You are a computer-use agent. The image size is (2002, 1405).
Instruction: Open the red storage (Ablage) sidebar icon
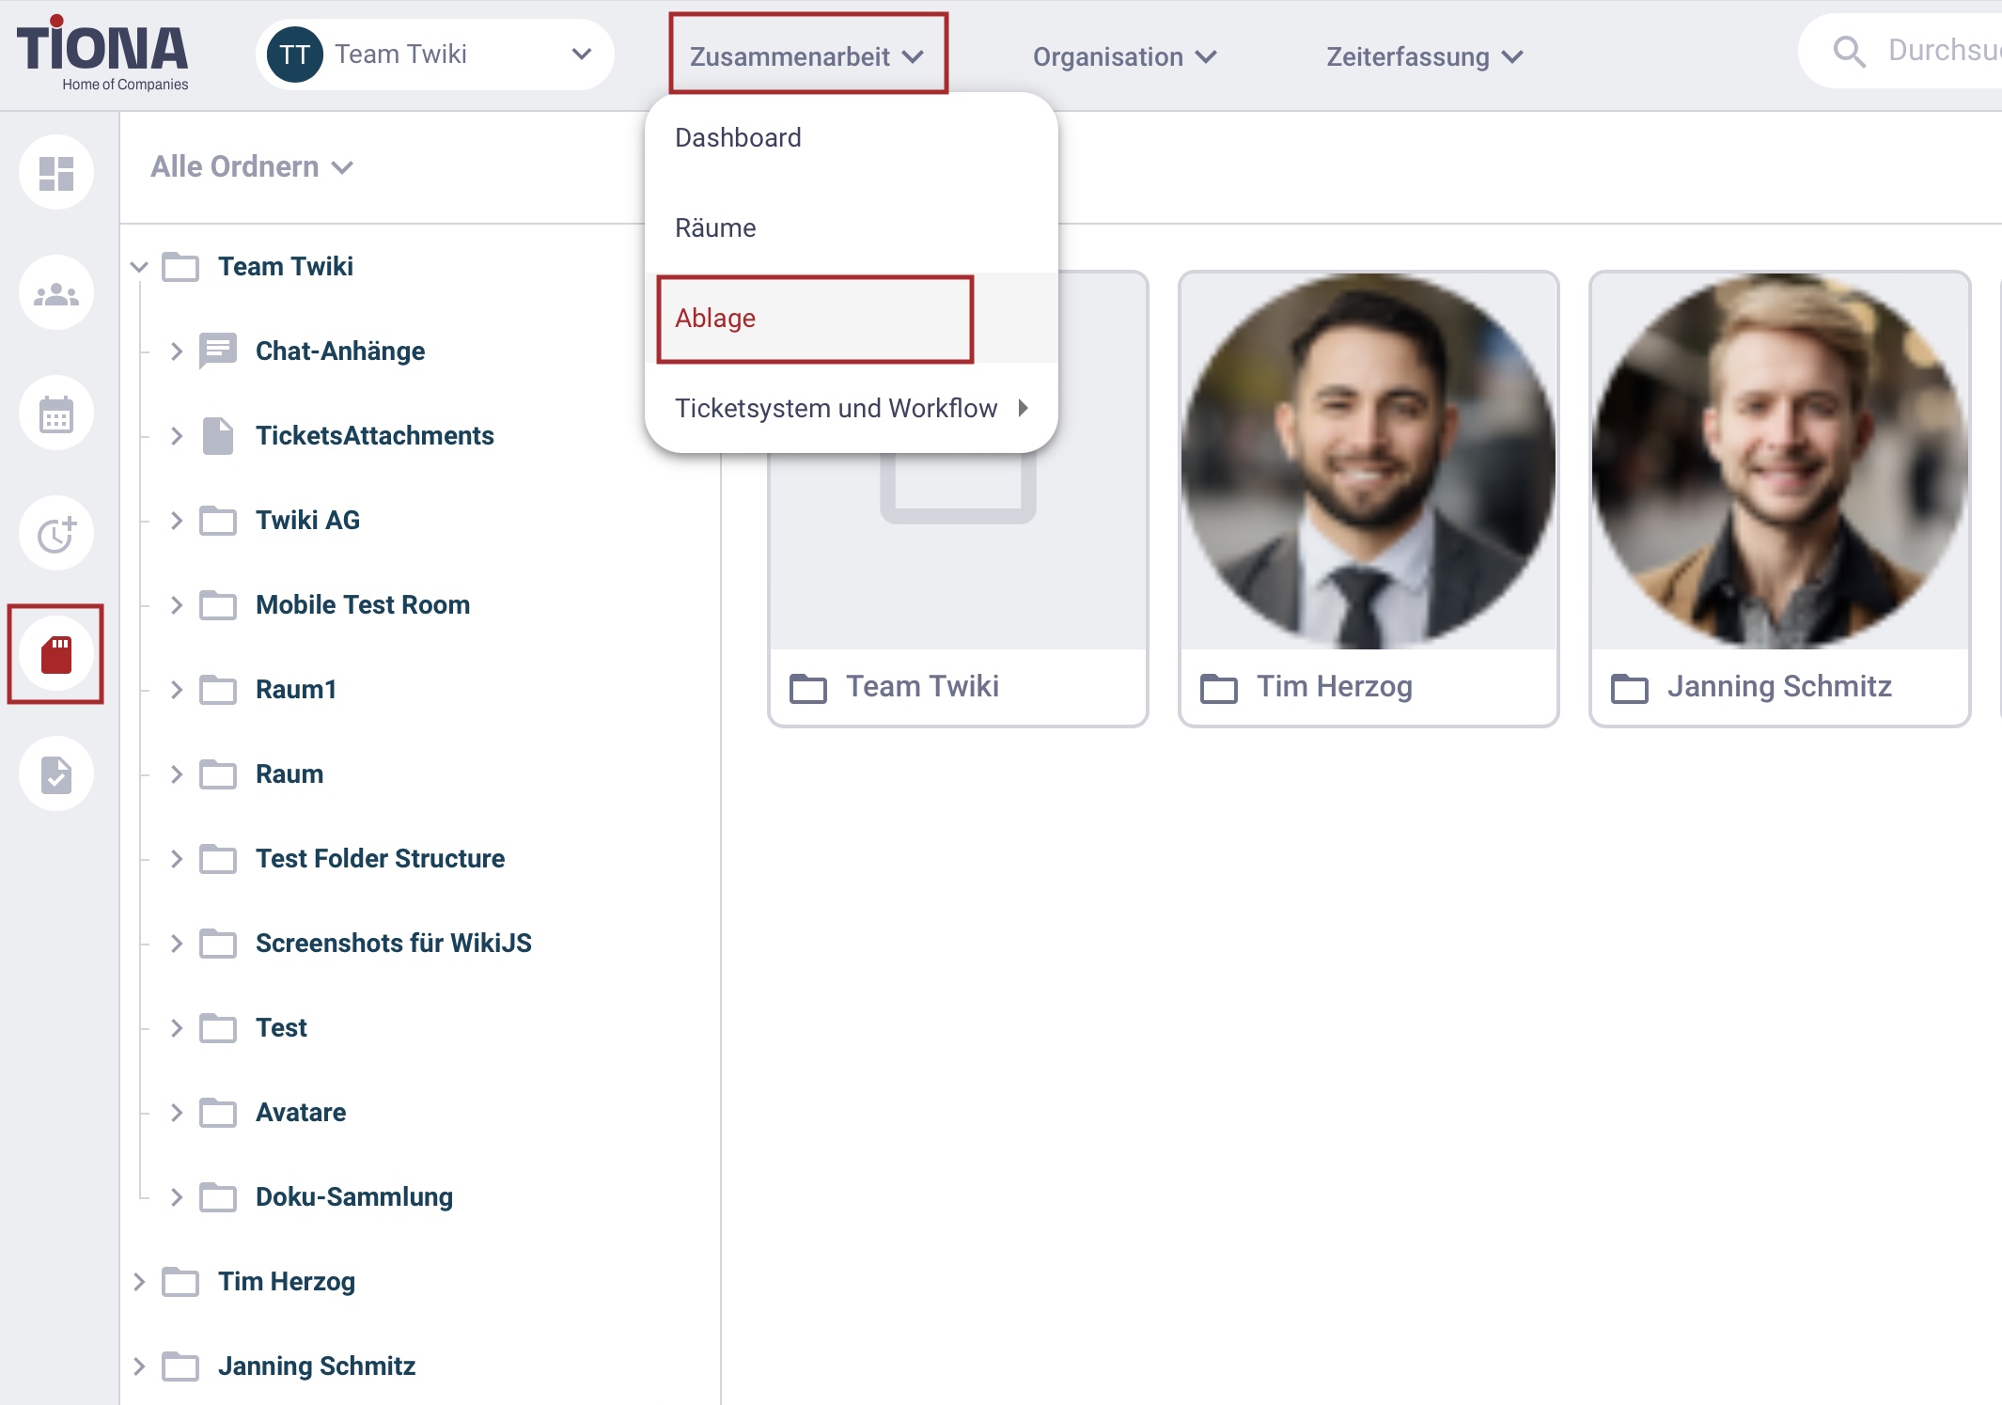tap(56, 654)
